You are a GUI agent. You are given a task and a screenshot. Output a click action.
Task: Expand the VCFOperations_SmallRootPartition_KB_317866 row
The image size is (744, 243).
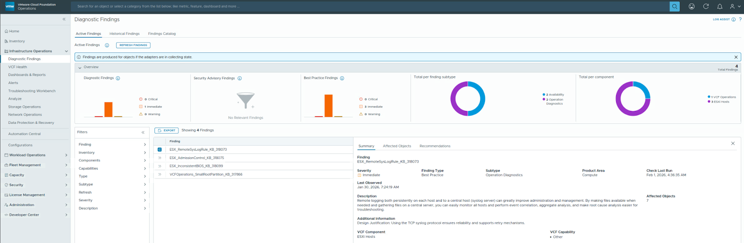pyautogui.click(x=159, y=174)
